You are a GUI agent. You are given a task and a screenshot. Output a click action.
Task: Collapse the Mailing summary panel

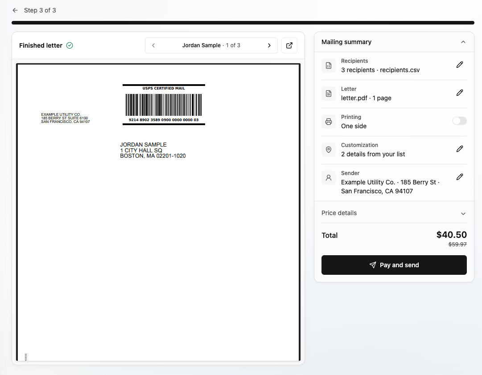pyautogui.click(x=463, y=42)
